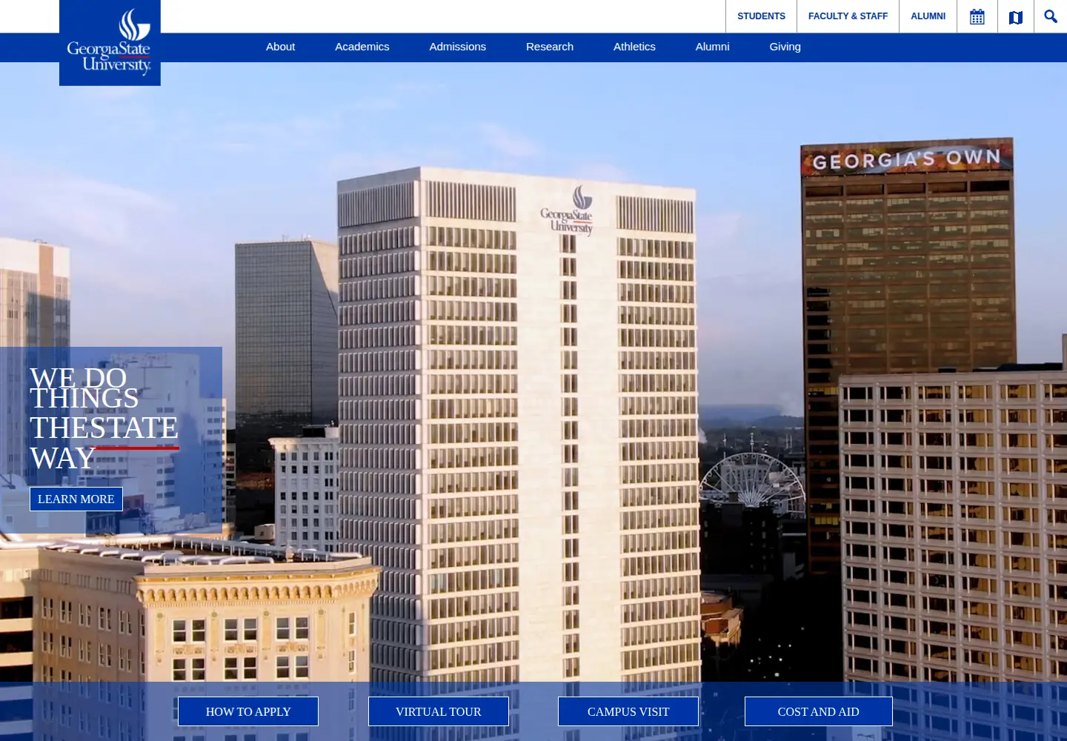Open the Alumni item in blue navigation bar
This screenshot has height=741, width=1067.
click(x=712, y=47)
